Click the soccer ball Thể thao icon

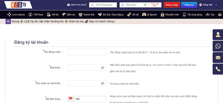coord(30,15)
